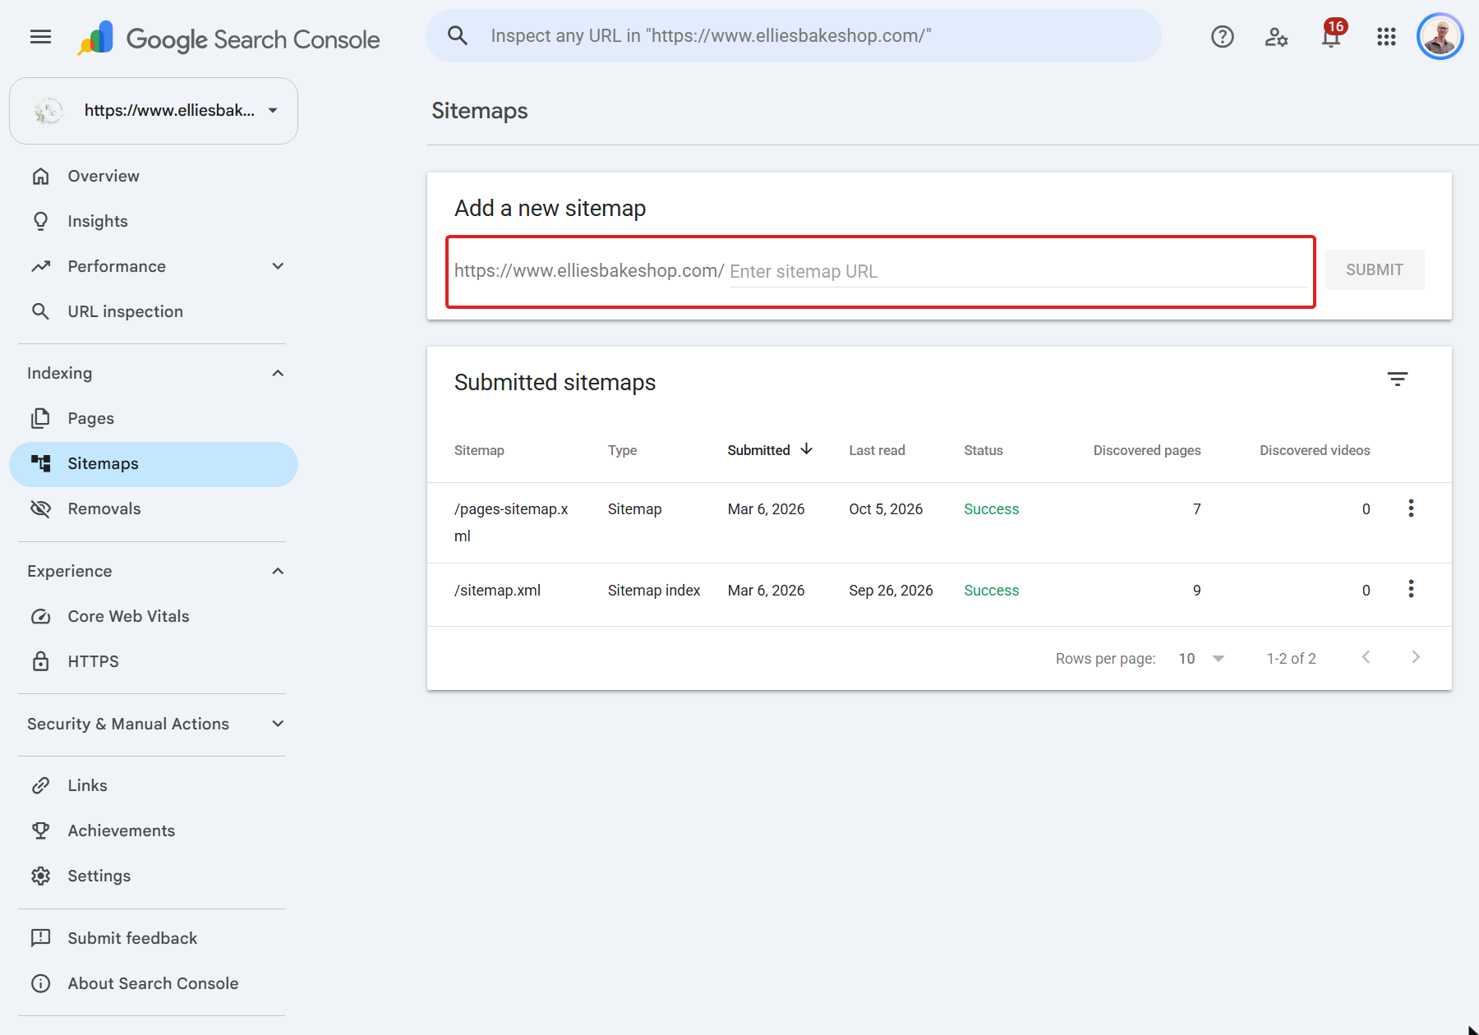Click the Inspect any URL search field
1479x1035 pixels.
click(794, 36)
